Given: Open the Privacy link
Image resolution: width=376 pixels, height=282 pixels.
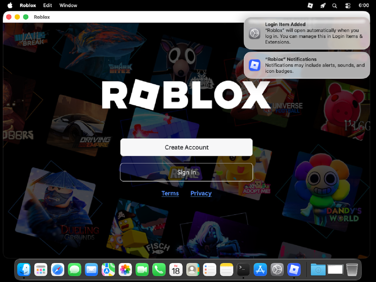Looking at the screenshot, I should pos(201,193).
